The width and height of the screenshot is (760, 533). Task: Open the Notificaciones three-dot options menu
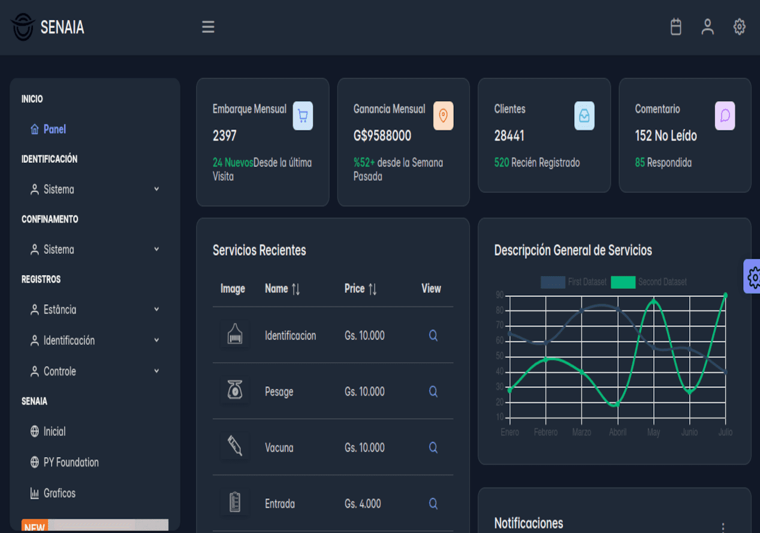tap(723, 526)
